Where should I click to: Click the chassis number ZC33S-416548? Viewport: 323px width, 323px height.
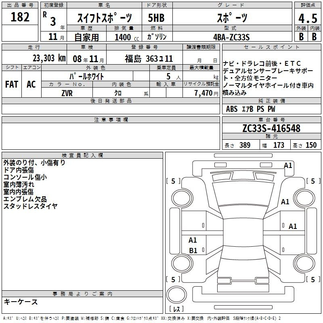pos(271,128)
